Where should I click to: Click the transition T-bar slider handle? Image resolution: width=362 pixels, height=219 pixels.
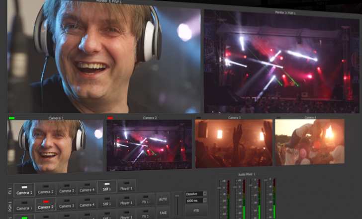pyautogui.click(x=177, y=196)
